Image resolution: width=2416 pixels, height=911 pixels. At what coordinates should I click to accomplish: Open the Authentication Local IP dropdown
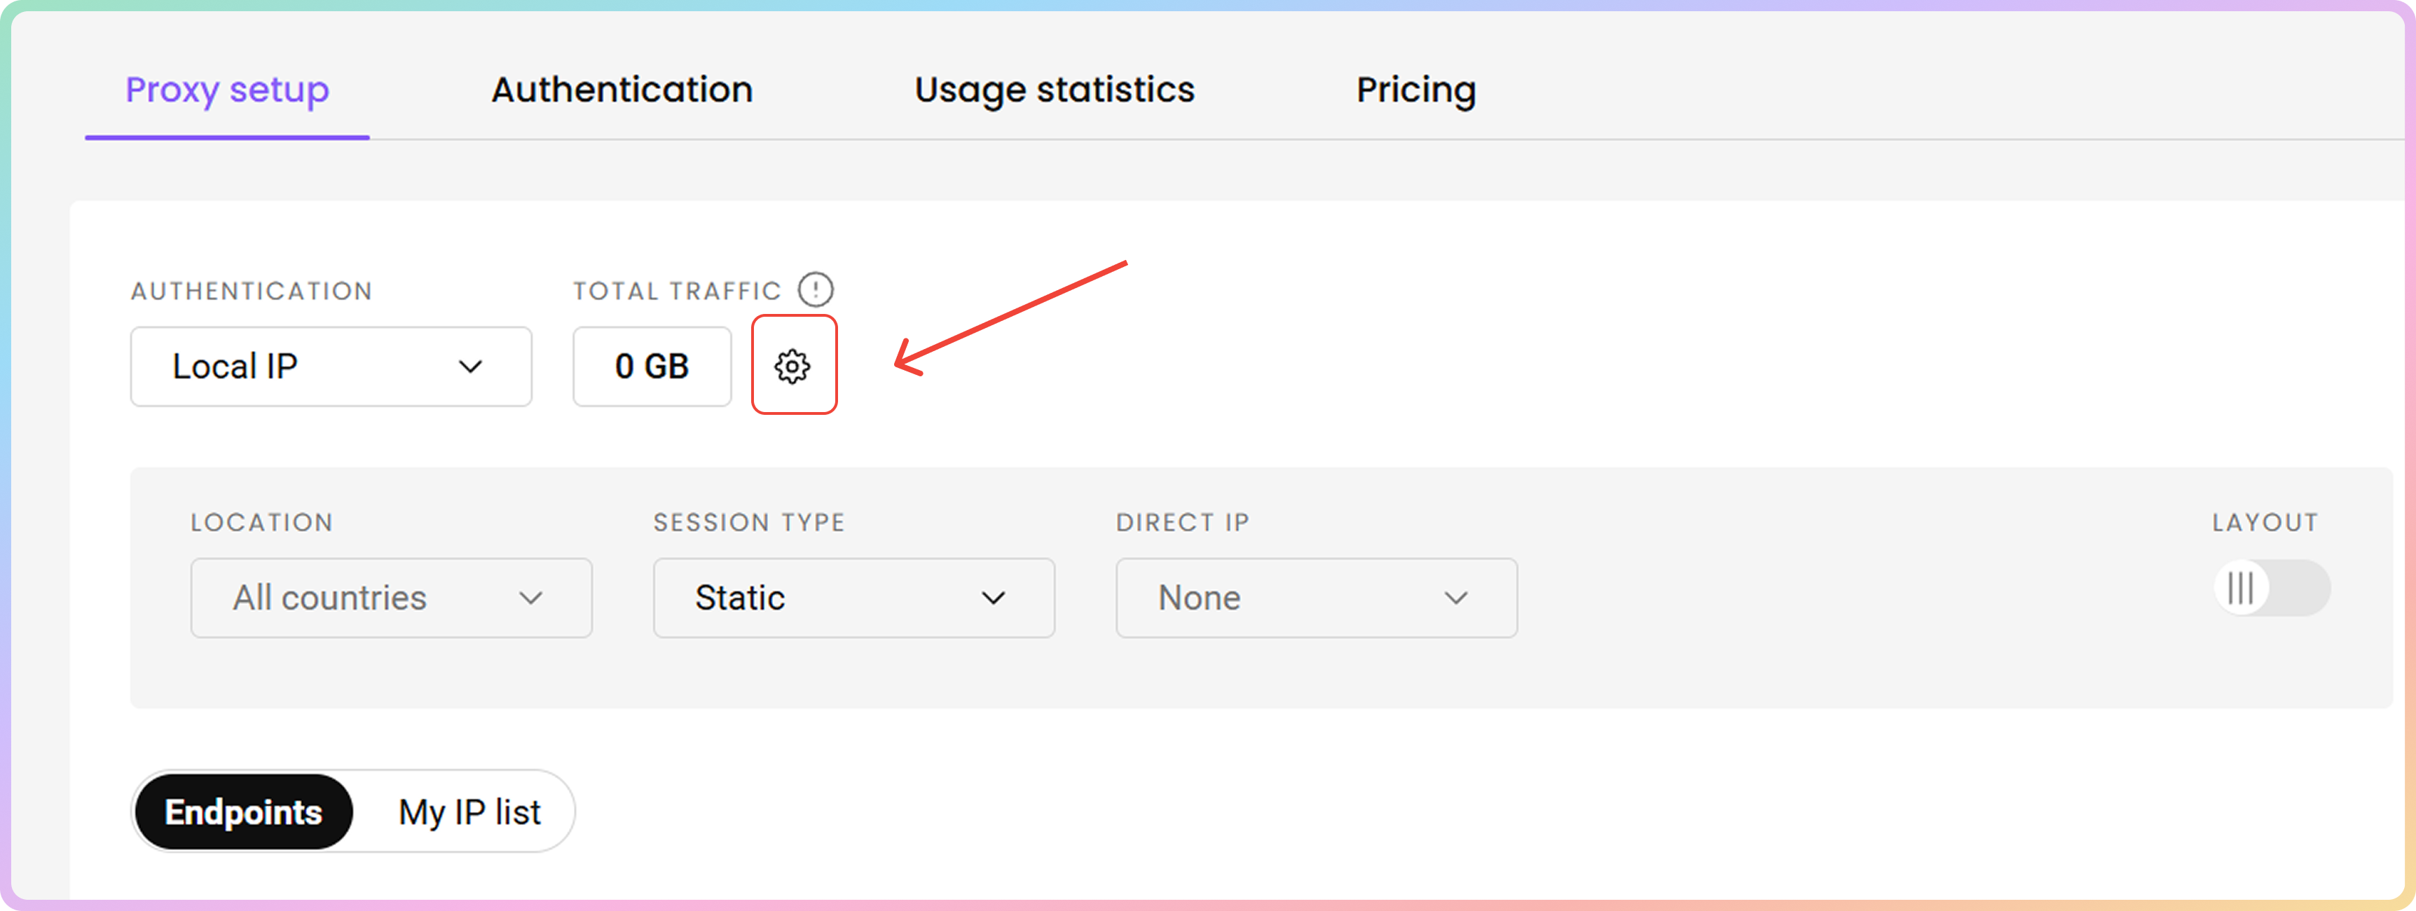point(330,367)
